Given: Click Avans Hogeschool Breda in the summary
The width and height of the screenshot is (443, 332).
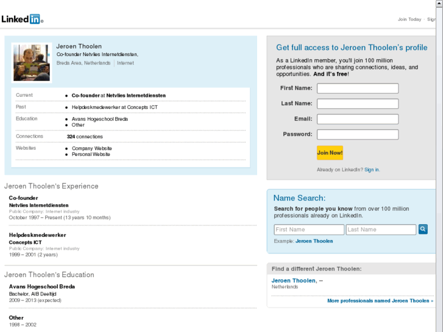Looking at the screenshot, I should [100, 119].
